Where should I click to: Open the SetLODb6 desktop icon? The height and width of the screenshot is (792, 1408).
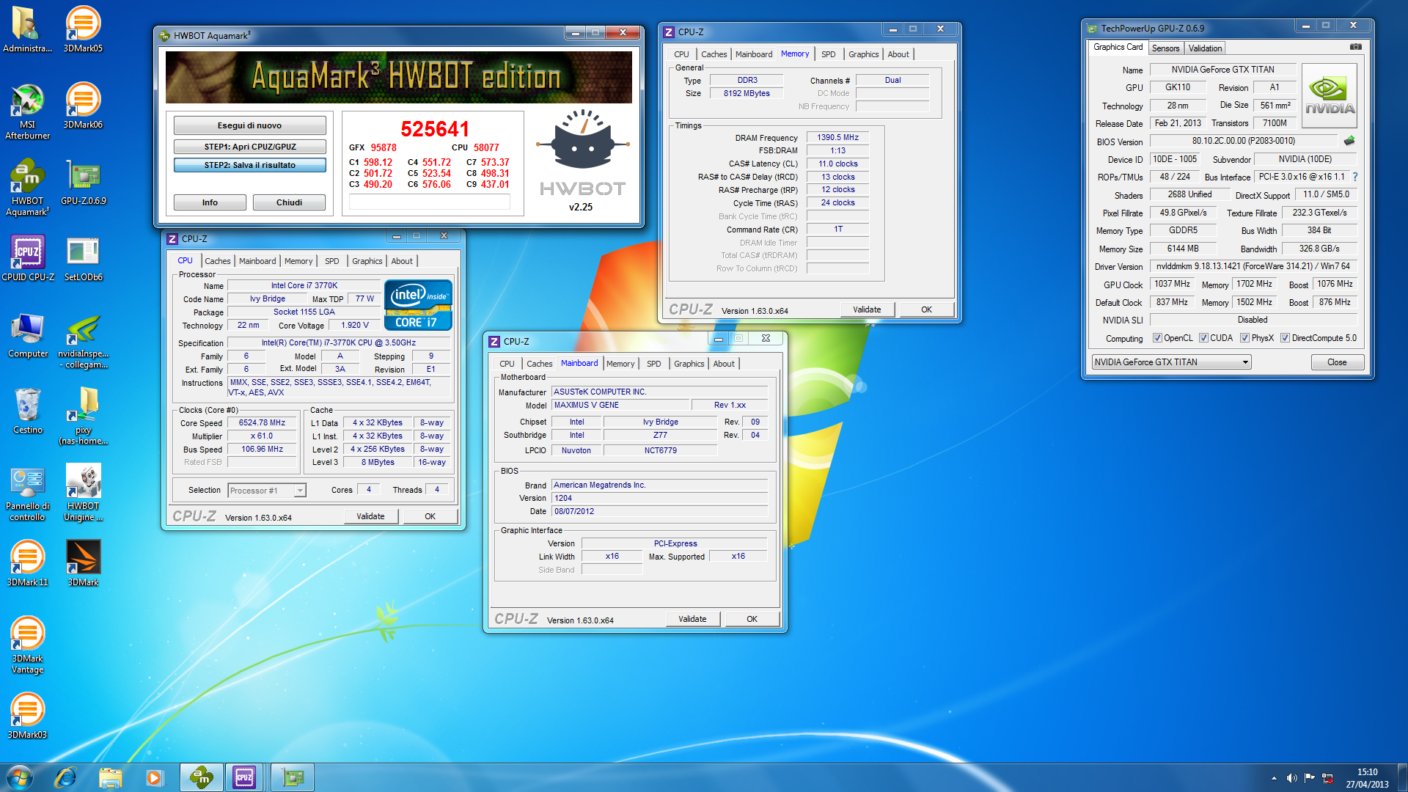click(83, 258)
